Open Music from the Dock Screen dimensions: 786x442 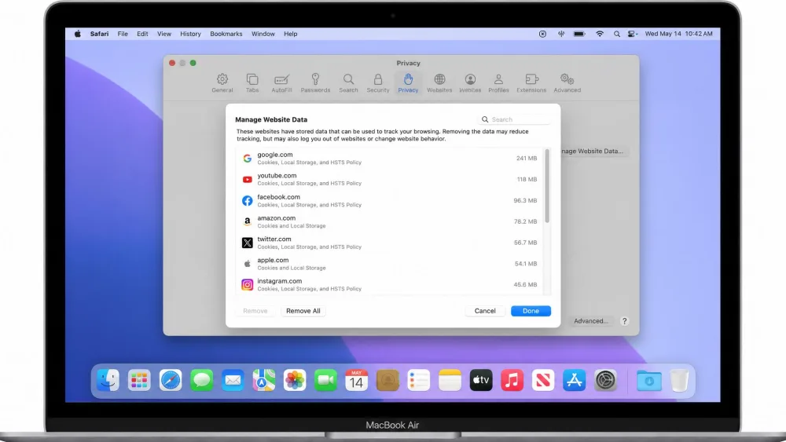coord(512,381)
